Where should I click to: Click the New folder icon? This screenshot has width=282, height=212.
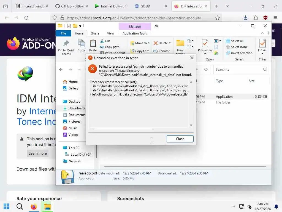180,43
